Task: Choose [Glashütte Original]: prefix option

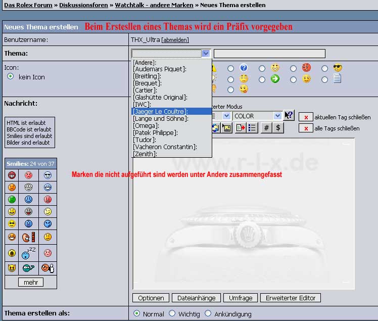Action: [x=160, y=98]
